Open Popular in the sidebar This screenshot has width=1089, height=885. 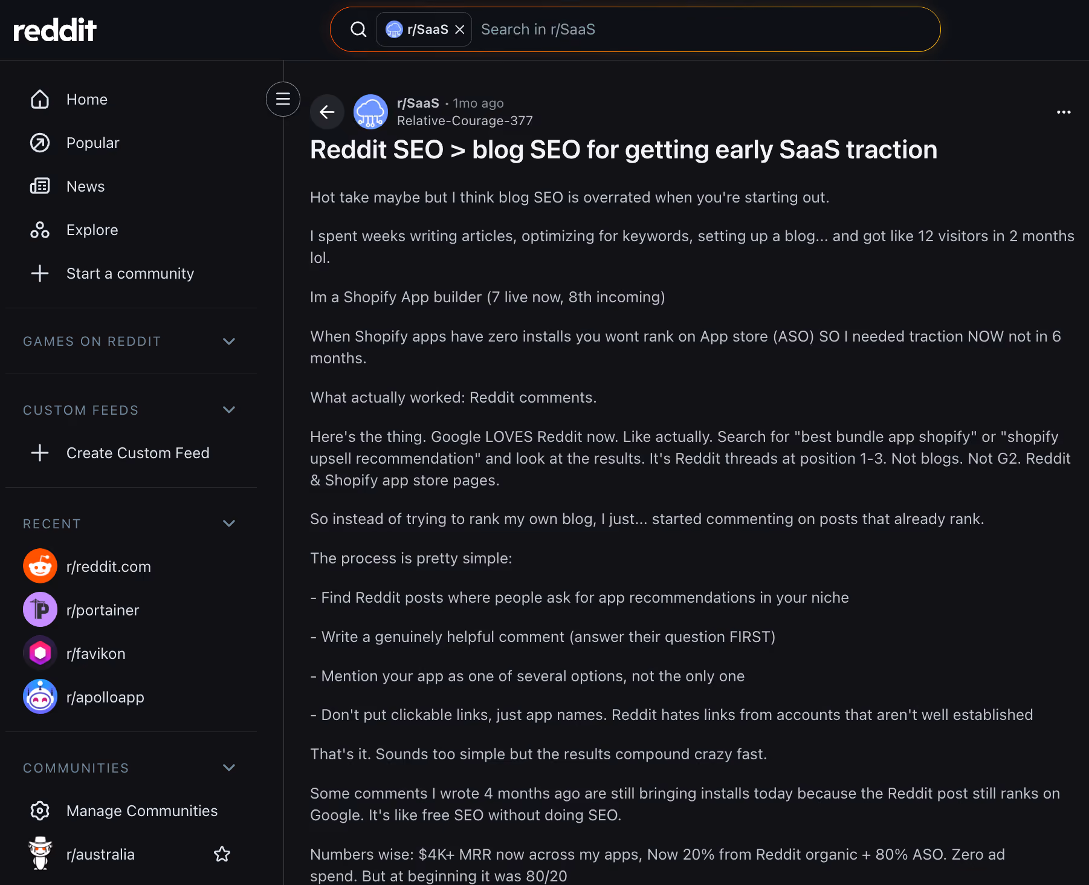[93, 143]
